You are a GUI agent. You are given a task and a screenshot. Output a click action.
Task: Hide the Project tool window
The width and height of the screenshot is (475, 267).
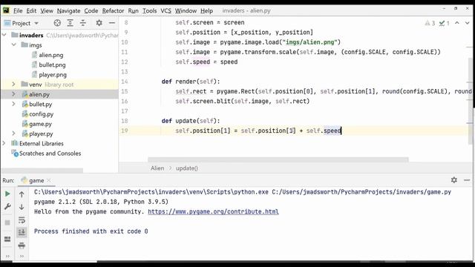point(112,23)
